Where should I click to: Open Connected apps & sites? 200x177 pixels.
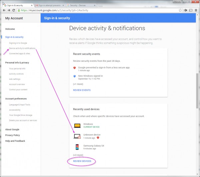click(20, 53)
